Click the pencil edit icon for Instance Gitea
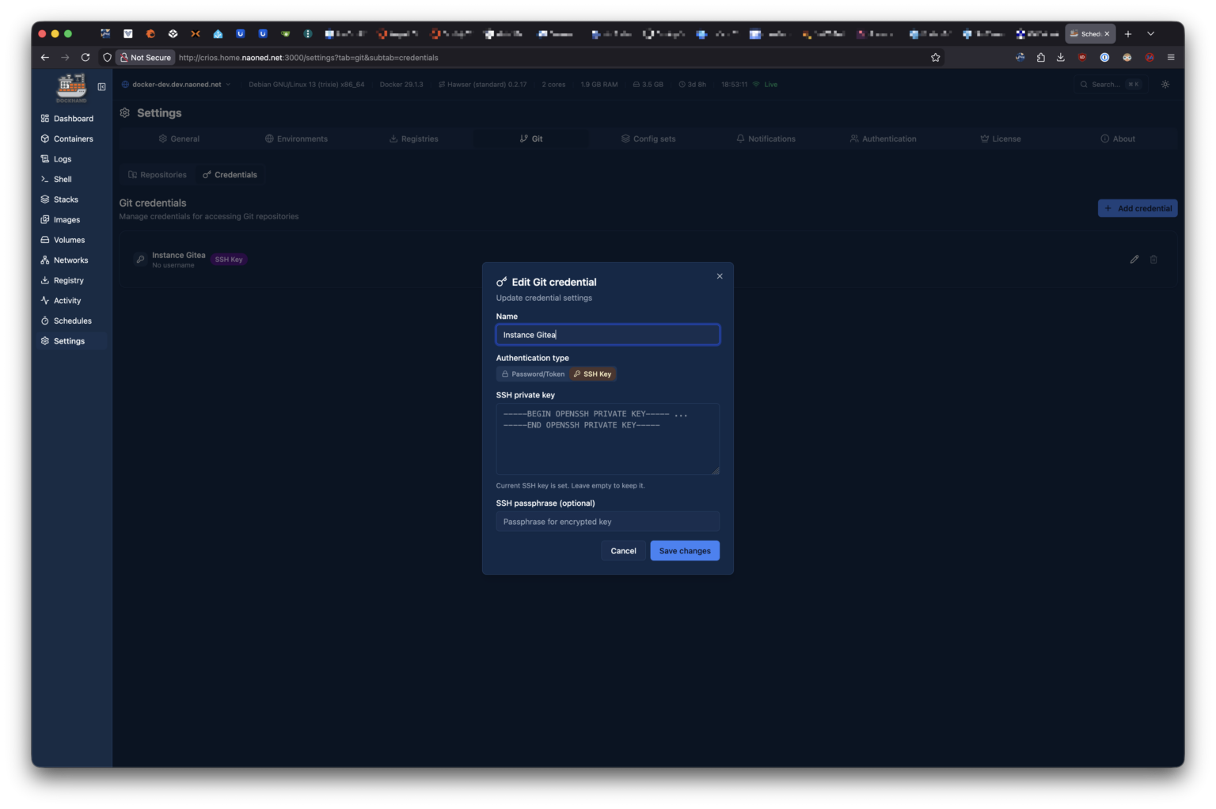Image resolution: width=1216 pixels, height=809 pixels. [x=1134, y=260]
